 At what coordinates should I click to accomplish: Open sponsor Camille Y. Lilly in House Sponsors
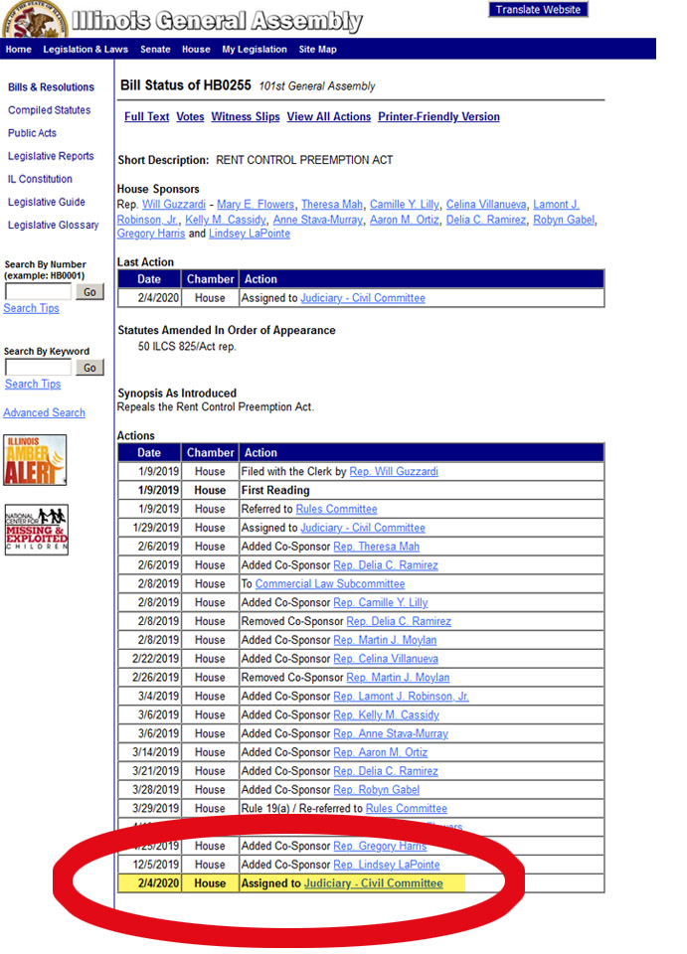point(405,205)
